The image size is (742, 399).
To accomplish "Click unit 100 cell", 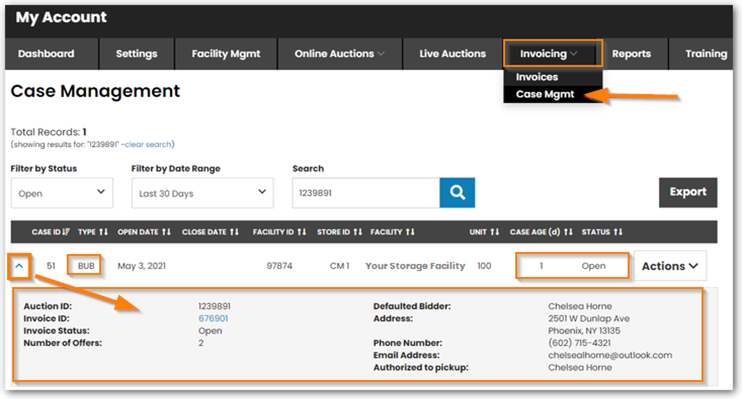I will coord(484,266).
